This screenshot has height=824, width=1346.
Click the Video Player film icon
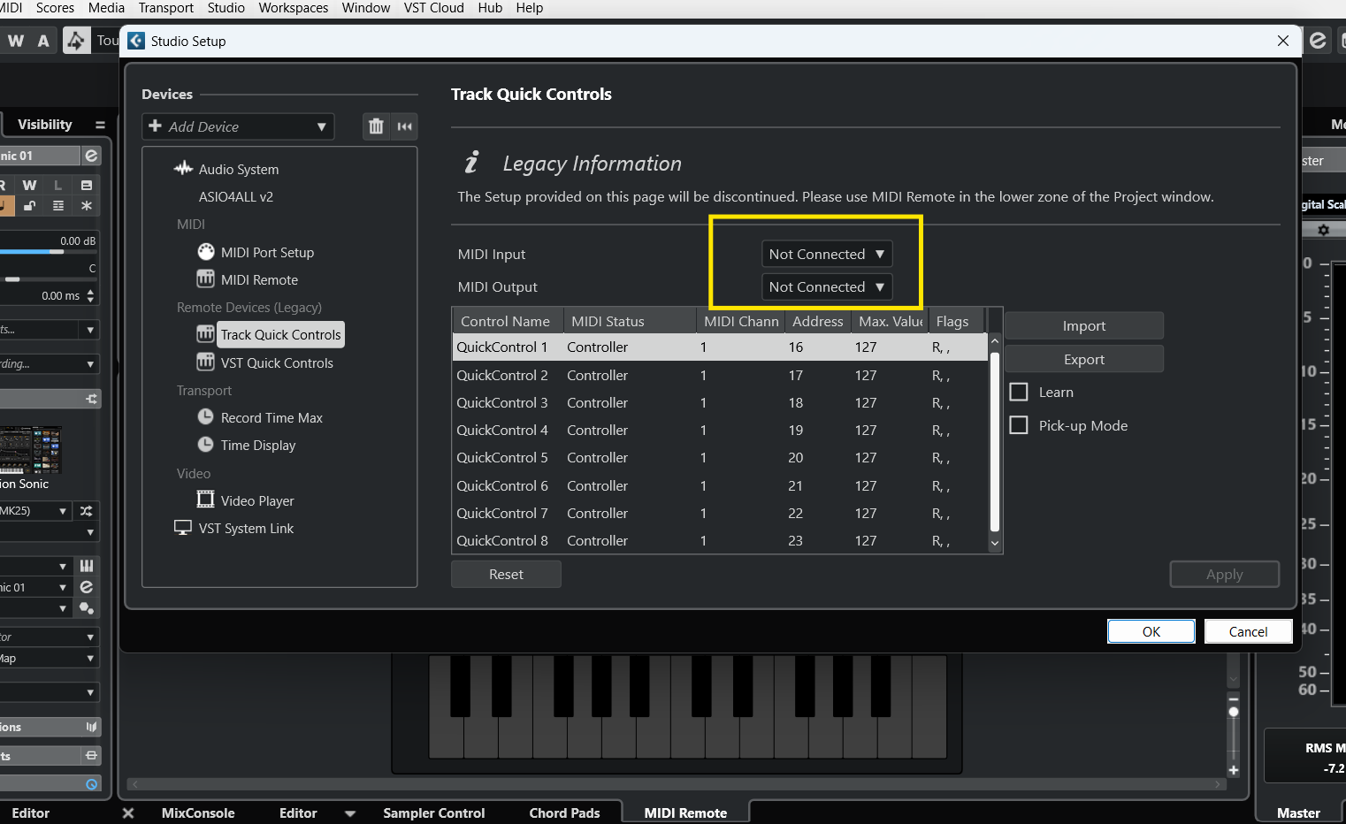click(x=206, y=500)
